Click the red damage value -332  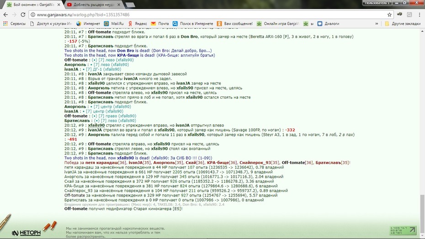click(x=290, y=130)
